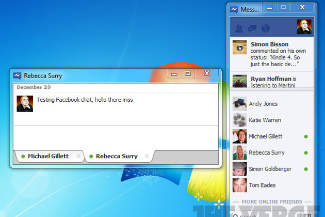Screen dimensions: 325x217
Task: Open the messages inbox icon
Action: [x=253, y=28]
